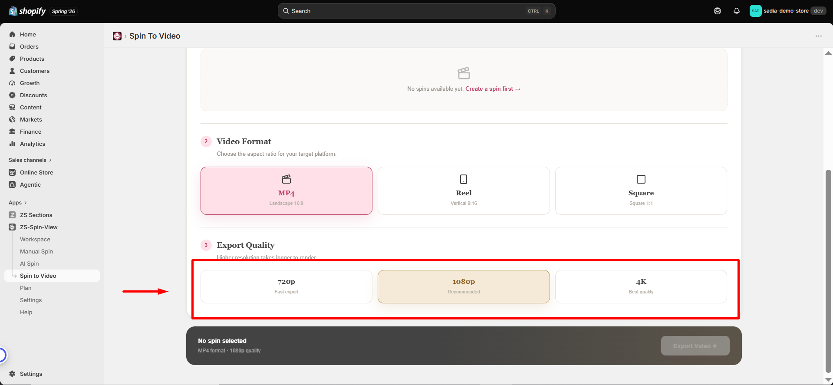Expand the Sales channels section

pos(30,160)
